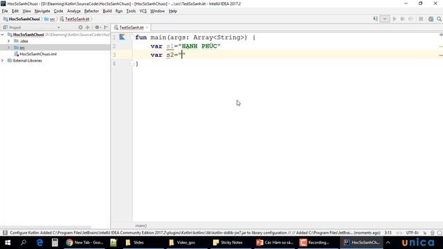The image size is (443, 249).
Task: Click HocSoSanhChuoi in the navigation breadcrumb
Action: [x=21, y=19]
